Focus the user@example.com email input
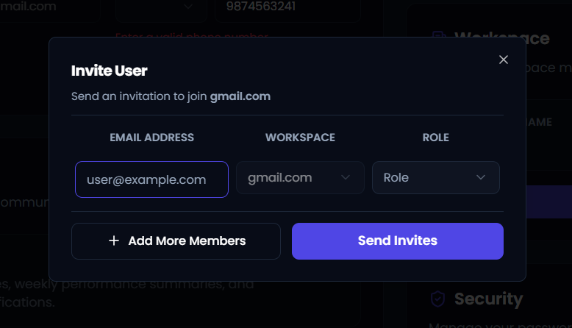Viewport: 572px width, 328px height. (151, 179)
